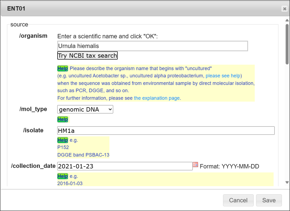Click the Help icon under organism field
This screenshot has width=290, height=211.
pos(62,68)
